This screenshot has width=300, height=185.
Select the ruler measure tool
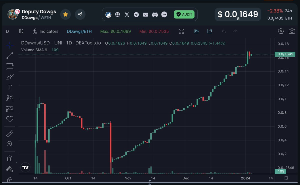10,133
